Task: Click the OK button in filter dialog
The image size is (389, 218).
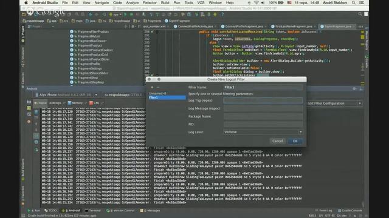Action: pos(295,141)
